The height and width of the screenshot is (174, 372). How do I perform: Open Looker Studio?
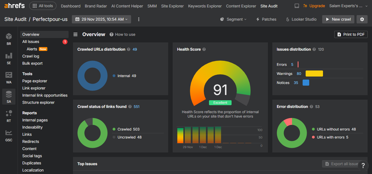301,19
